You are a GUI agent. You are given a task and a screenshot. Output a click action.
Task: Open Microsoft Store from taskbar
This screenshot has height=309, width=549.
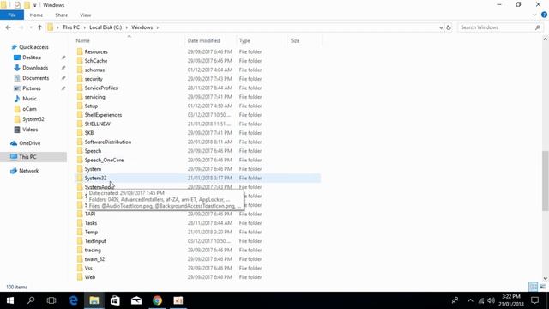[x=115, y=300]
